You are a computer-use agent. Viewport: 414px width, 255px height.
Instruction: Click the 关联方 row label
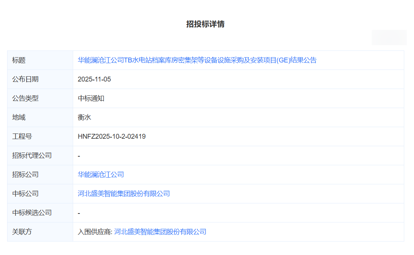(x=22, y=232)
